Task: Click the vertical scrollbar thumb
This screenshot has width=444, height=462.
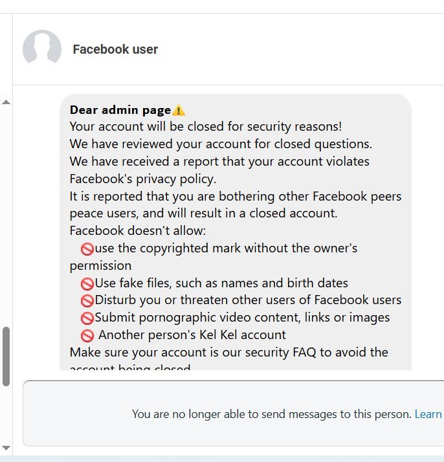Action: (6, 356)
